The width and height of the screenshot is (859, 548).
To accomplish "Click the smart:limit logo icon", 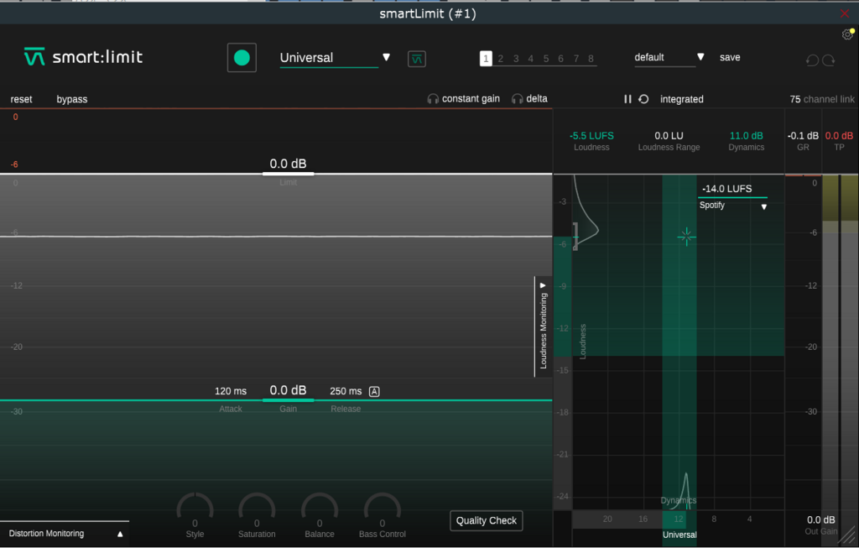I will [x=34, y=56].
